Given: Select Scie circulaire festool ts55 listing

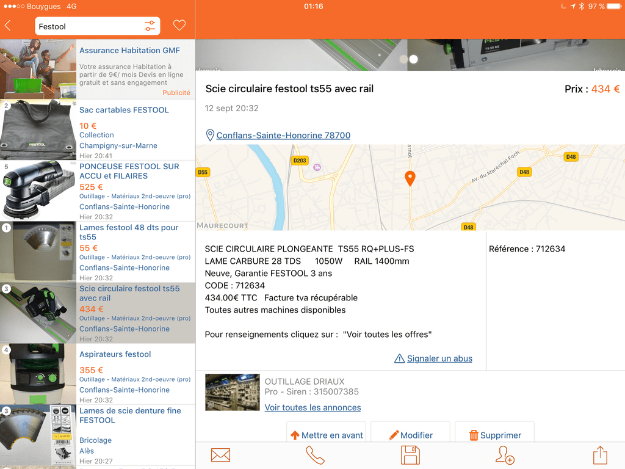Looking at the screenshot, I should 98,313.
